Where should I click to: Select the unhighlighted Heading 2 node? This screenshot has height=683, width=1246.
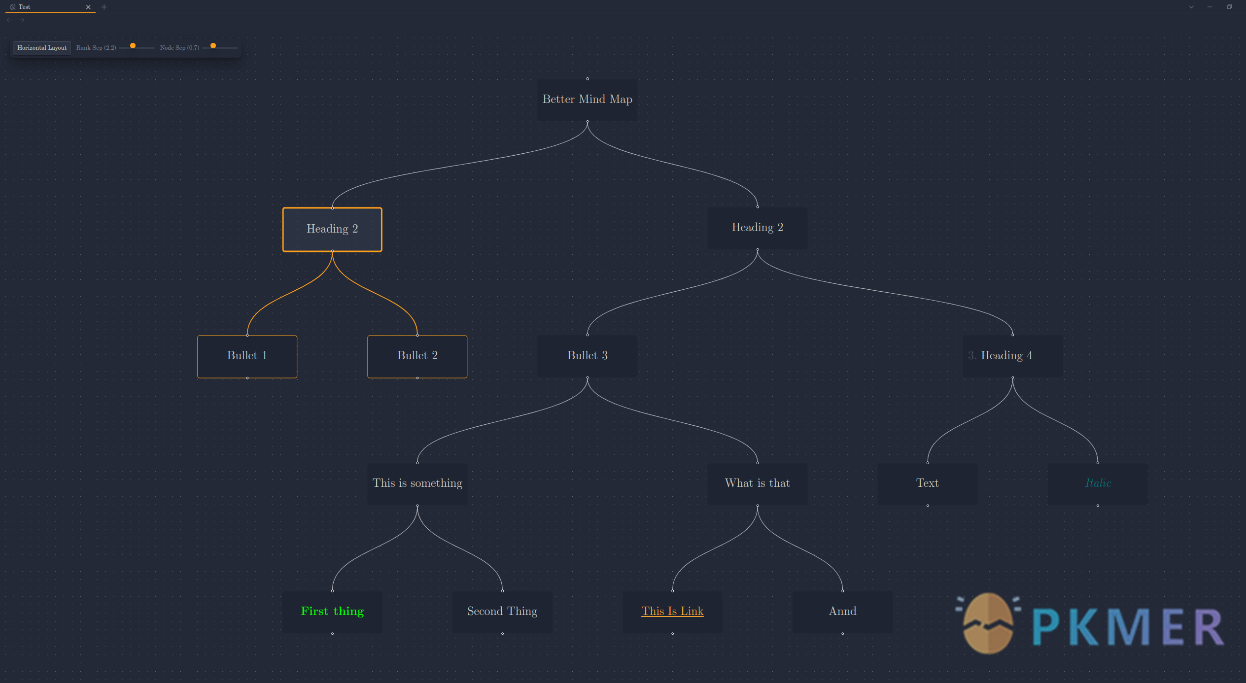tap(757, 228)
